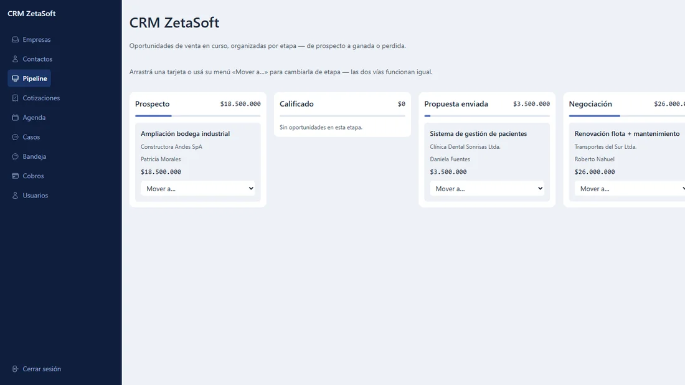Click the Pipeline icon in sidebar
Image resolution: width=685 pixels, height=385 pixels.
(16, 78)
